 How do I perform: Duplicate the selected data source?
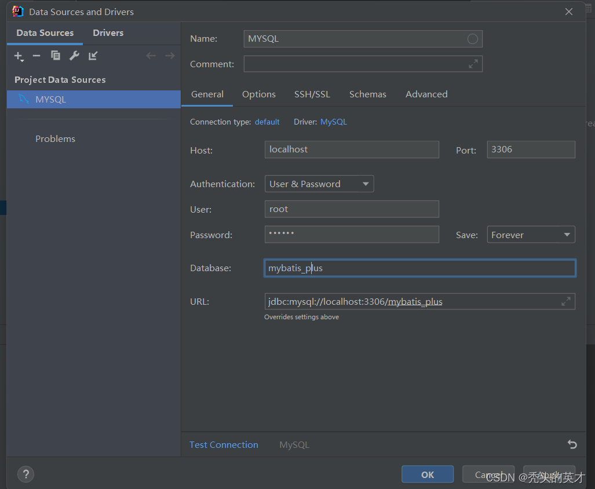click(56, 56)
